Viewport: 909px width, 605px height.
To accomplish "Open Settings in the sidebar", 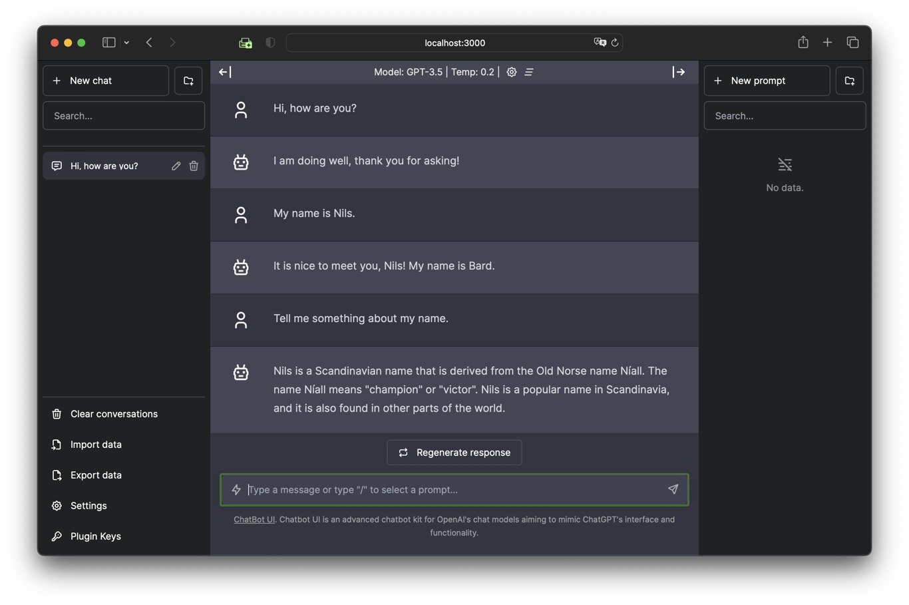I will click(124, 506).
